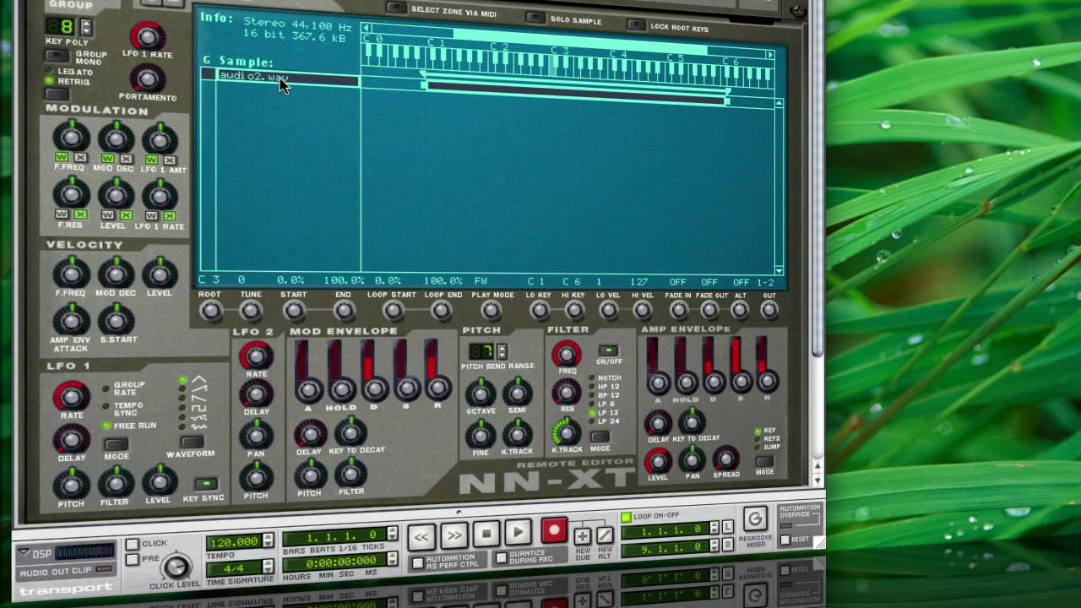Click the Key Poly stepper arrows

coord(85,27)
